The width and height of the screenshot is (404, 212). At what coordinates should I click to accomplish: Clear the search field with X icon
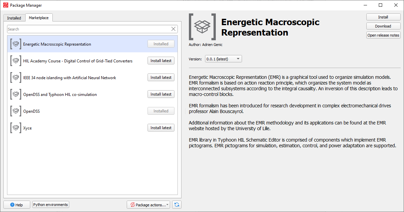(x=173, y=29)
